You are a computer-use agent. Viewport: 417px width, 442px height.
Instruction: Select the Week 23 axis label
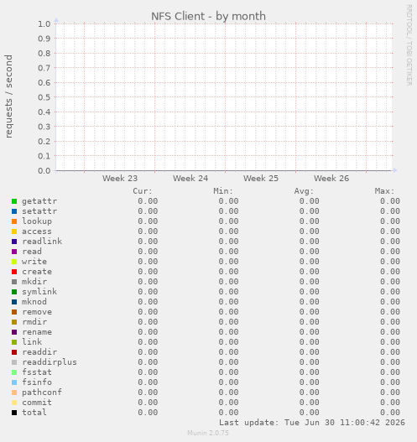120,179
